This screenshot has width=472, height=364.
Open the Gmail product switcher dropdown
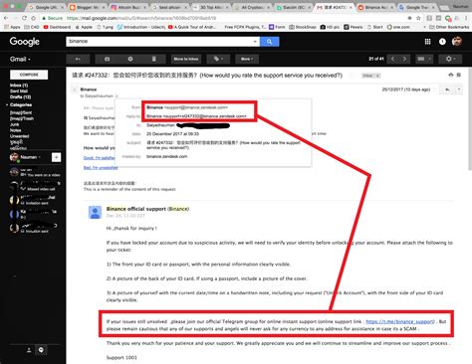point(20,59)
